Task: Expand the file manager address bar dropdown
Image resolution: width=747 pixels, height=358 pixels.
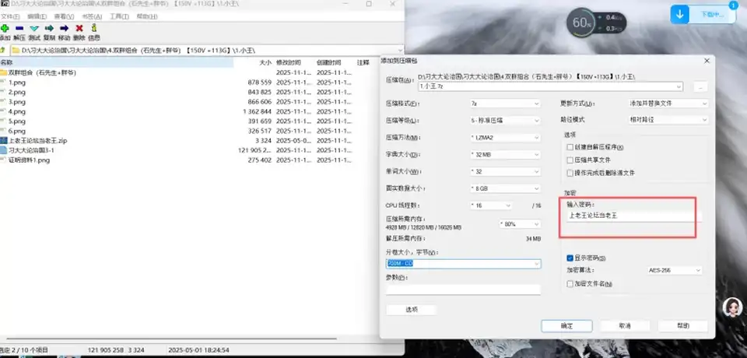Action: tap(399, 50)
